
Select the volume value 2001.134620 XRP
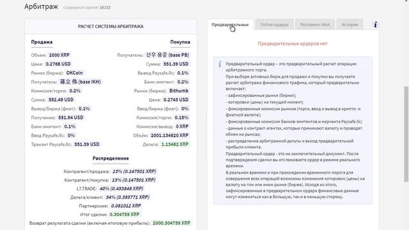click(x=169, y=135)
